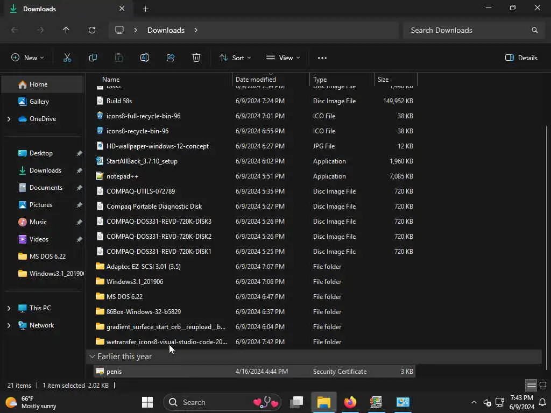Click the taskbar Search box
The width and height of the screenshot is (551, 413).
223,402
